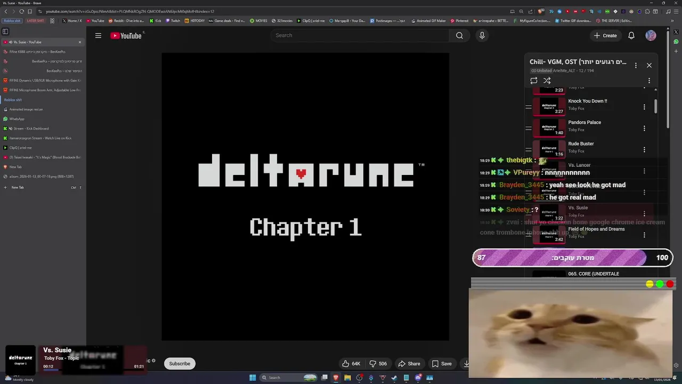Start voice search with microphone icon

point(482,36)
